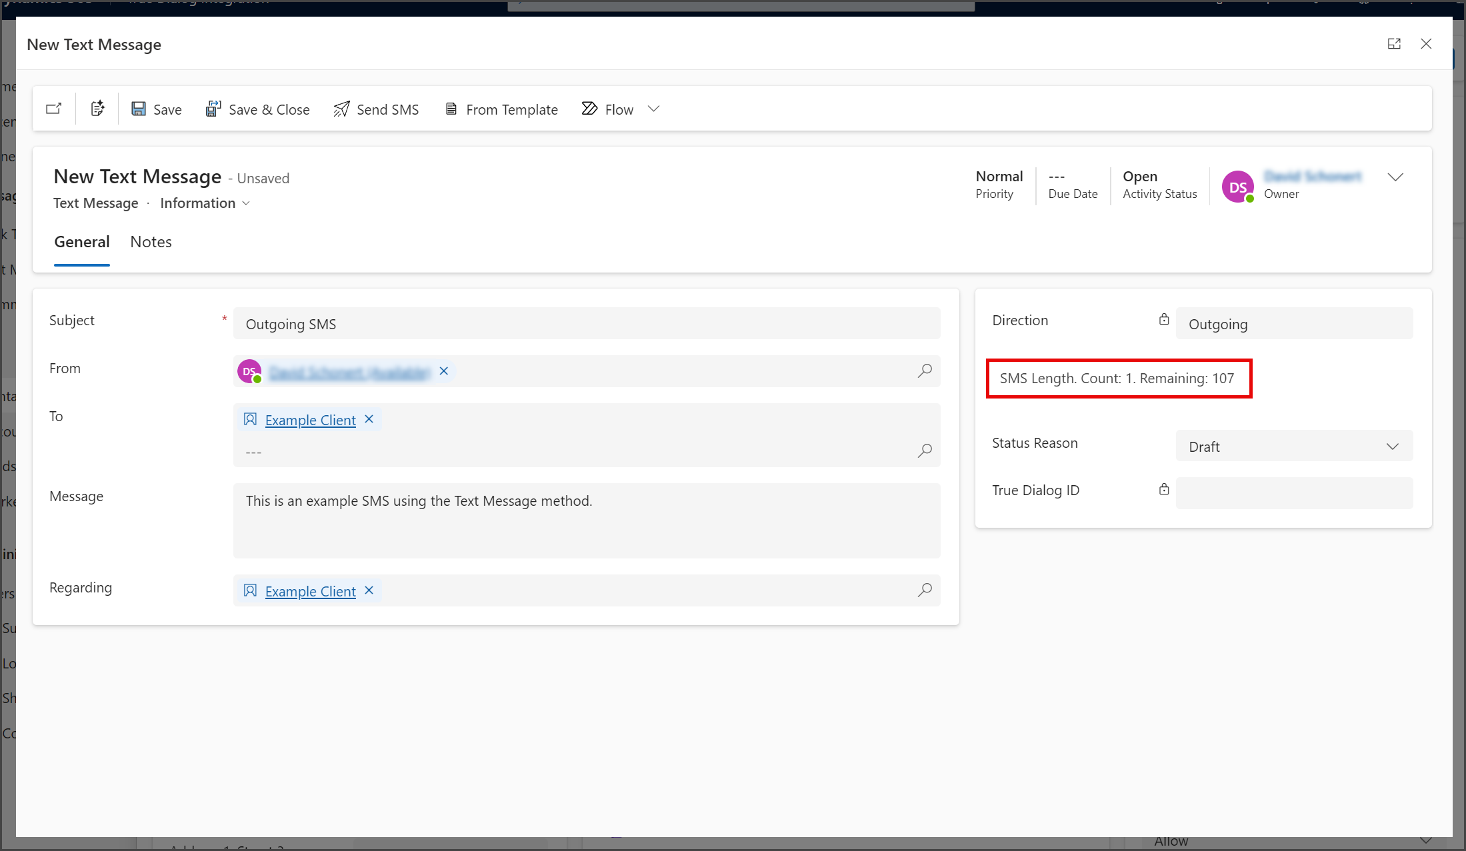Open the Flow menu

tap(607, 109)
